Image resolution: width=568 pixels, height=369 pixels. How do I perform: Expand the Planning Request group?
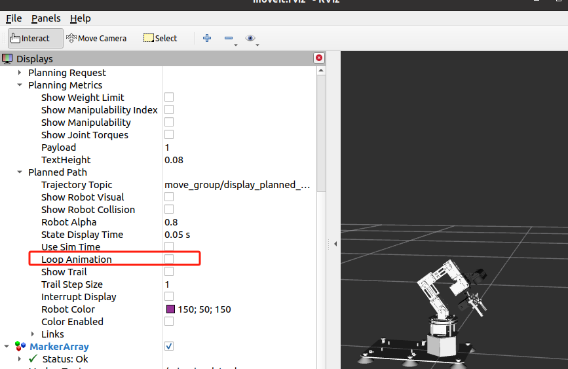(20, 73)
